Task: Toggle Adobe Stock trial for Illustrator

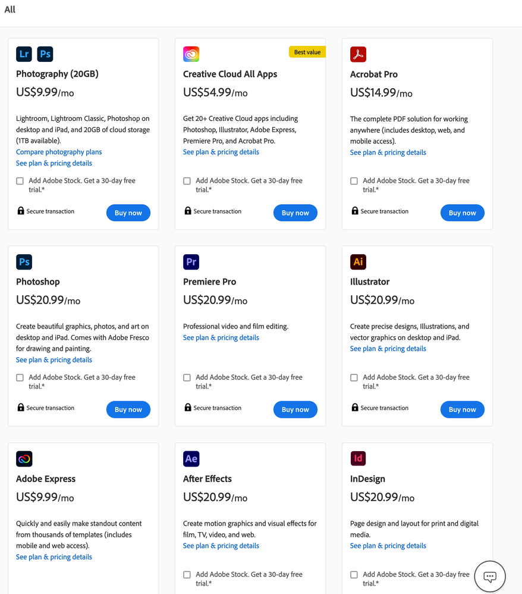Action: click(354, 377)
